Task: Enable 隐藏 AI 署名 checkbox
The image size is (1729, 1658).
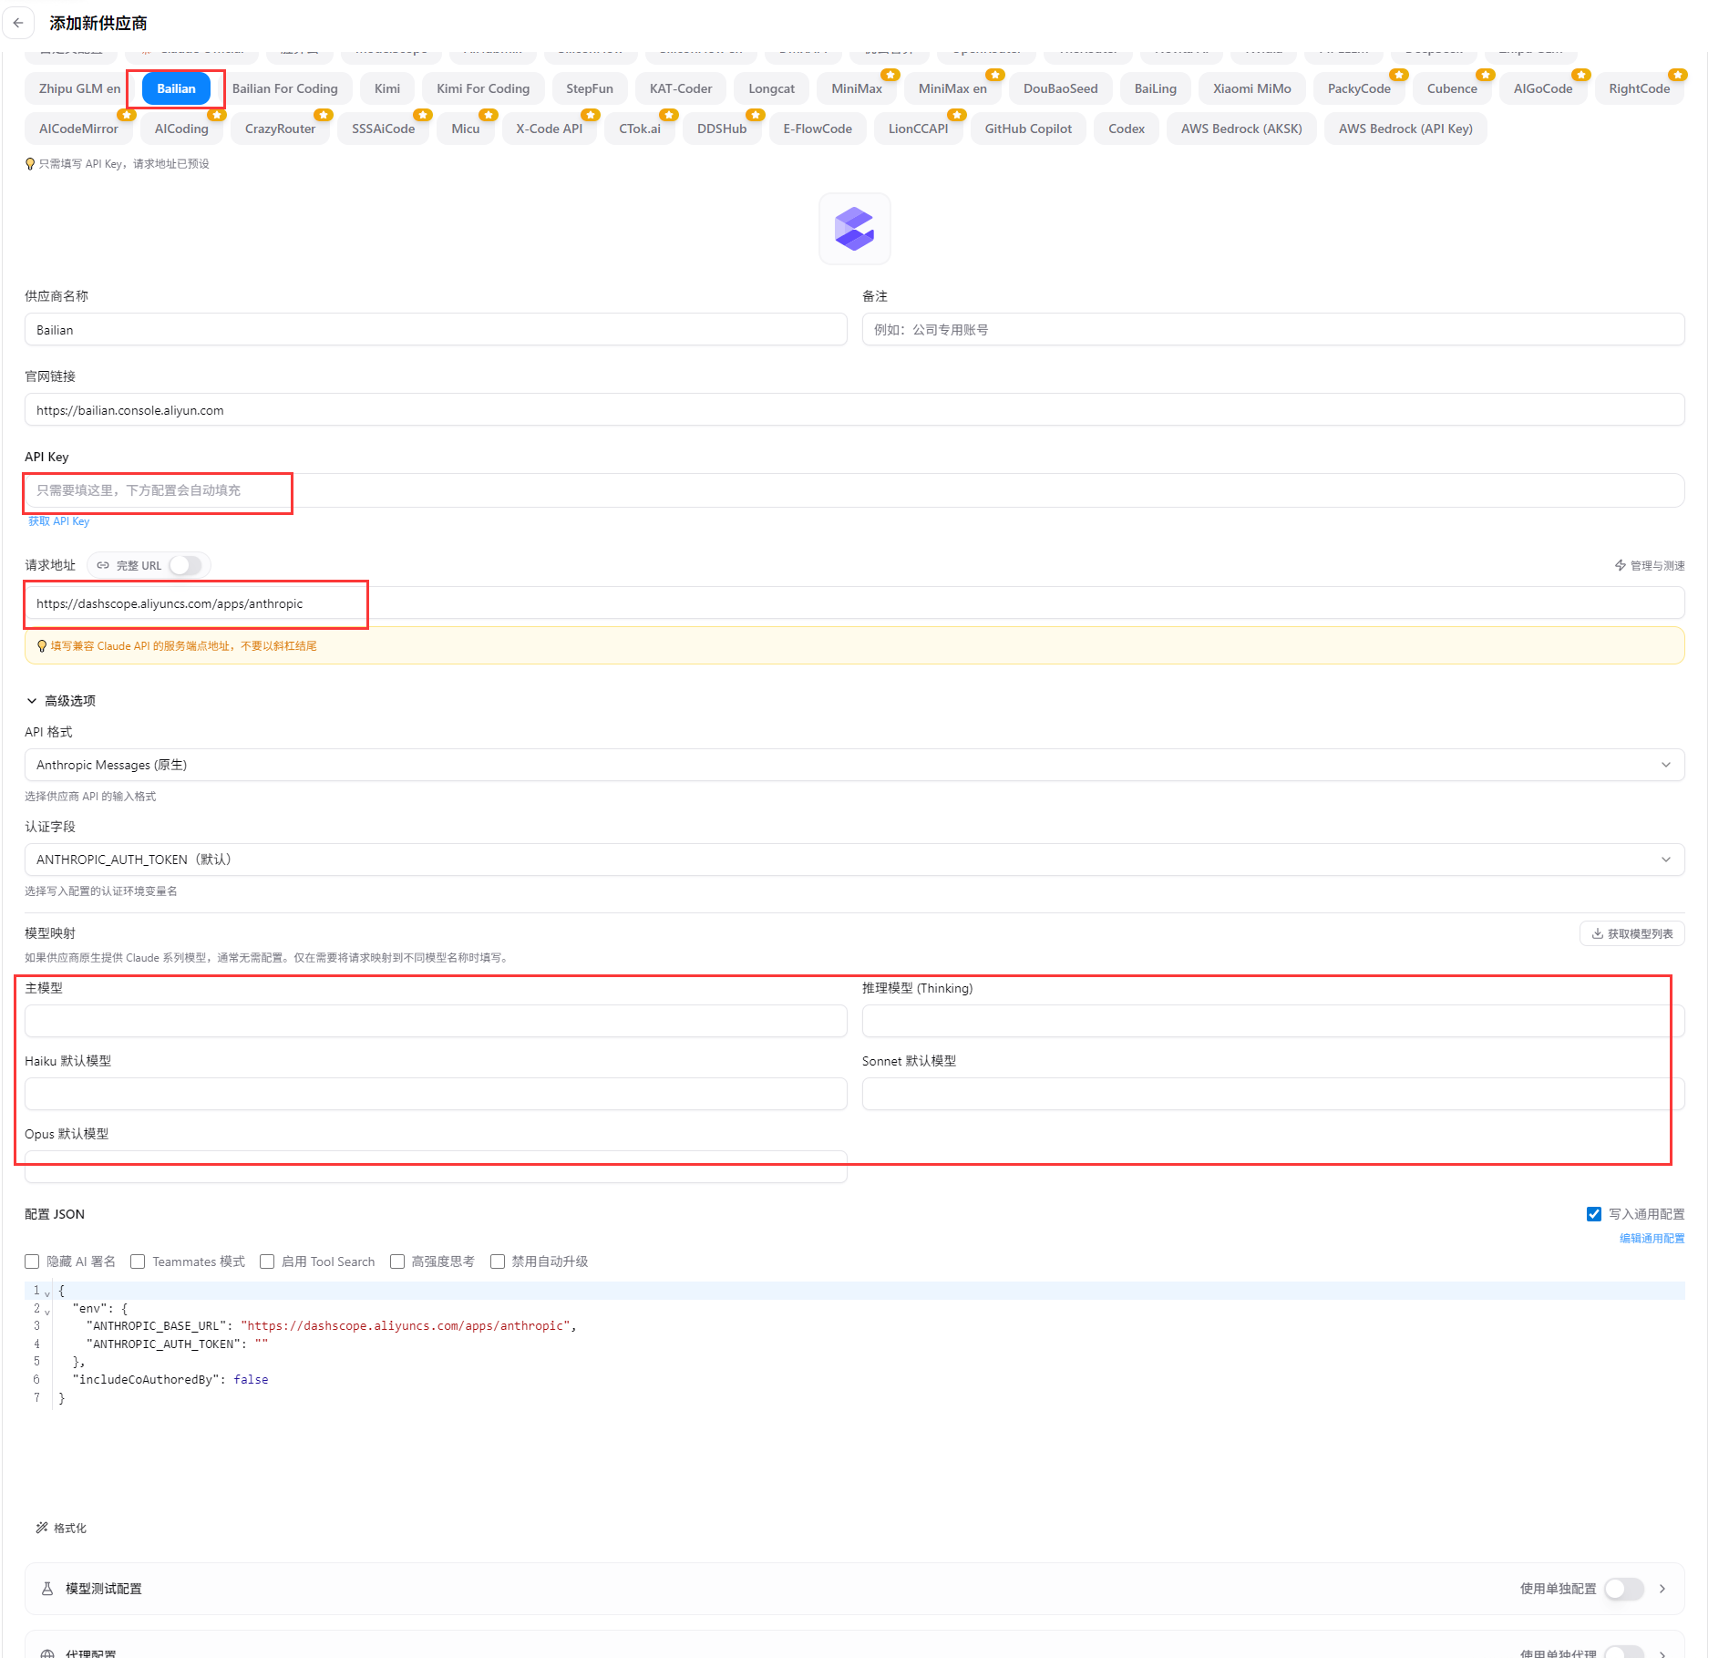Action: [32, 1262]
